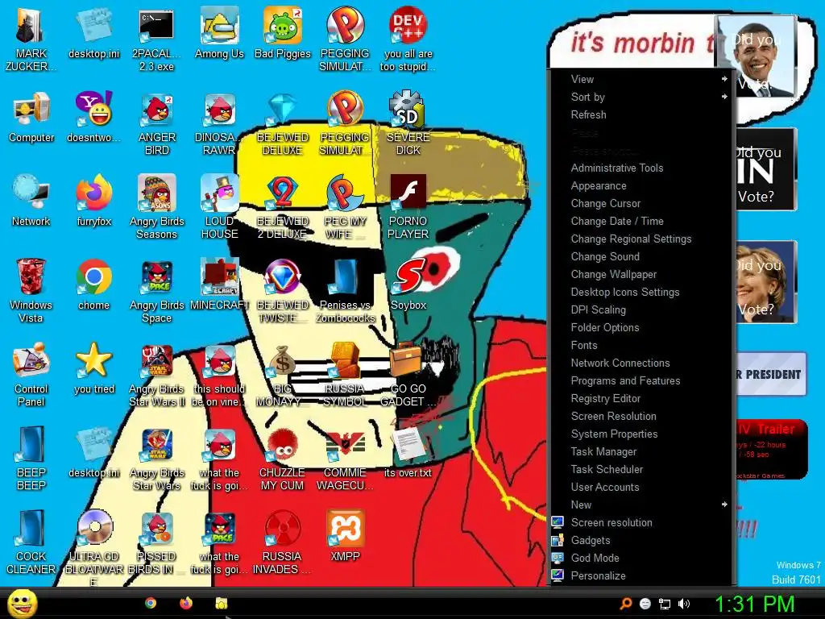
Task: Click the Fonts menu entry
Action: coord(641,345)
